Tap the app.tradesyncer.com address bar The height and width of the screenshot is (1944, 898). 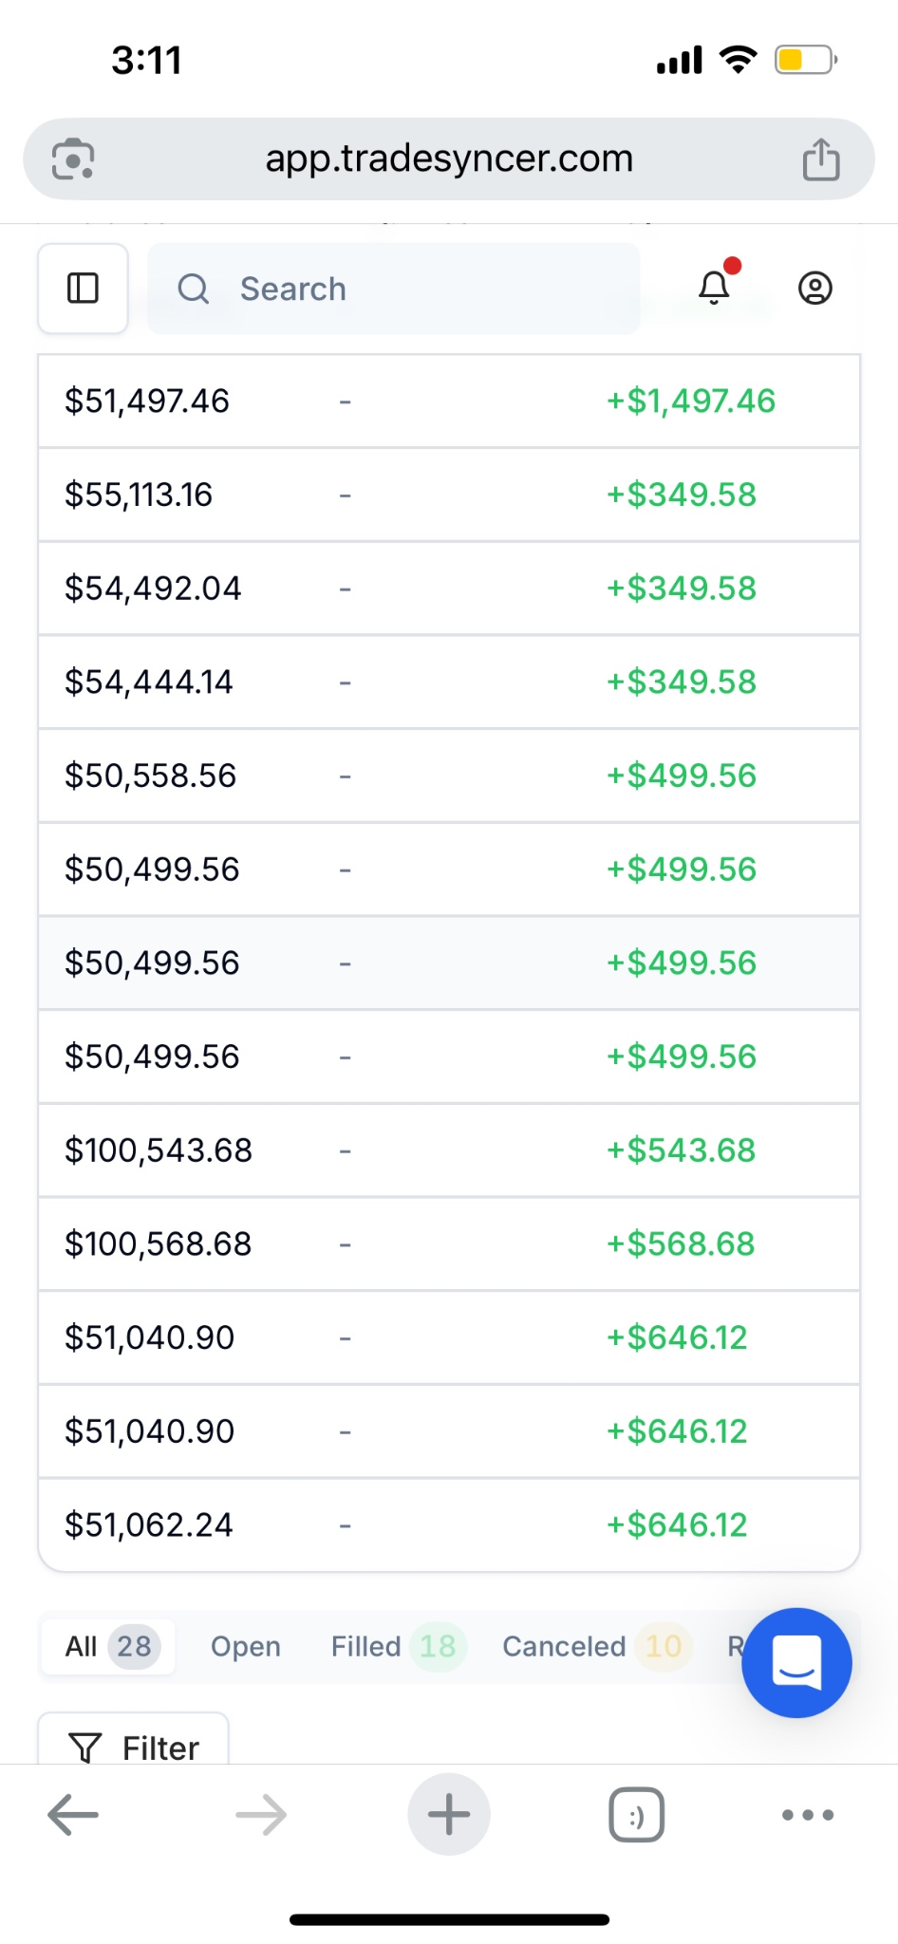click(x=449, y=159)
